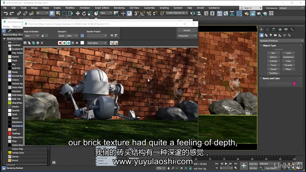Toggle Percent Snap

coord(149,13)
